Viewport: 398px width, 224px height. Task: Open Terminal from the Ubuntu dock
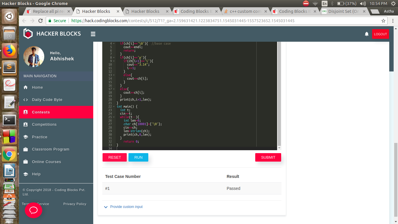(9, 120)
